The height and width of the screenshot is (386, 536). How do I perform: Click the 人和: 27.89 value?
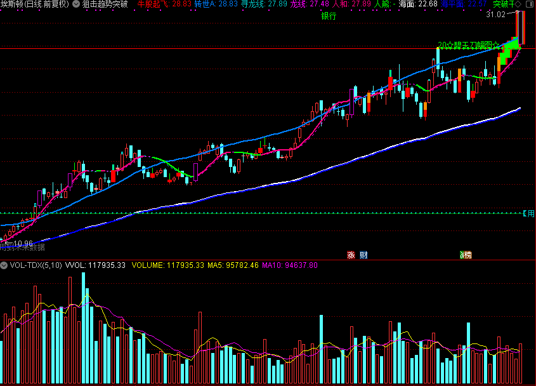(351, 4)
